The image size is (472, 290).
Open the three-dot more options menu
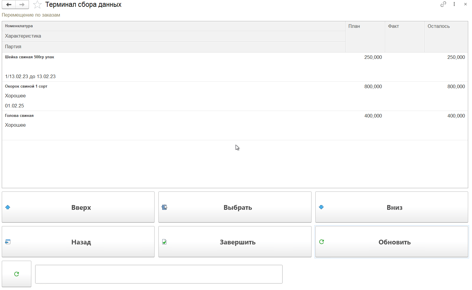pyautogui.click(x=454, y=4)
